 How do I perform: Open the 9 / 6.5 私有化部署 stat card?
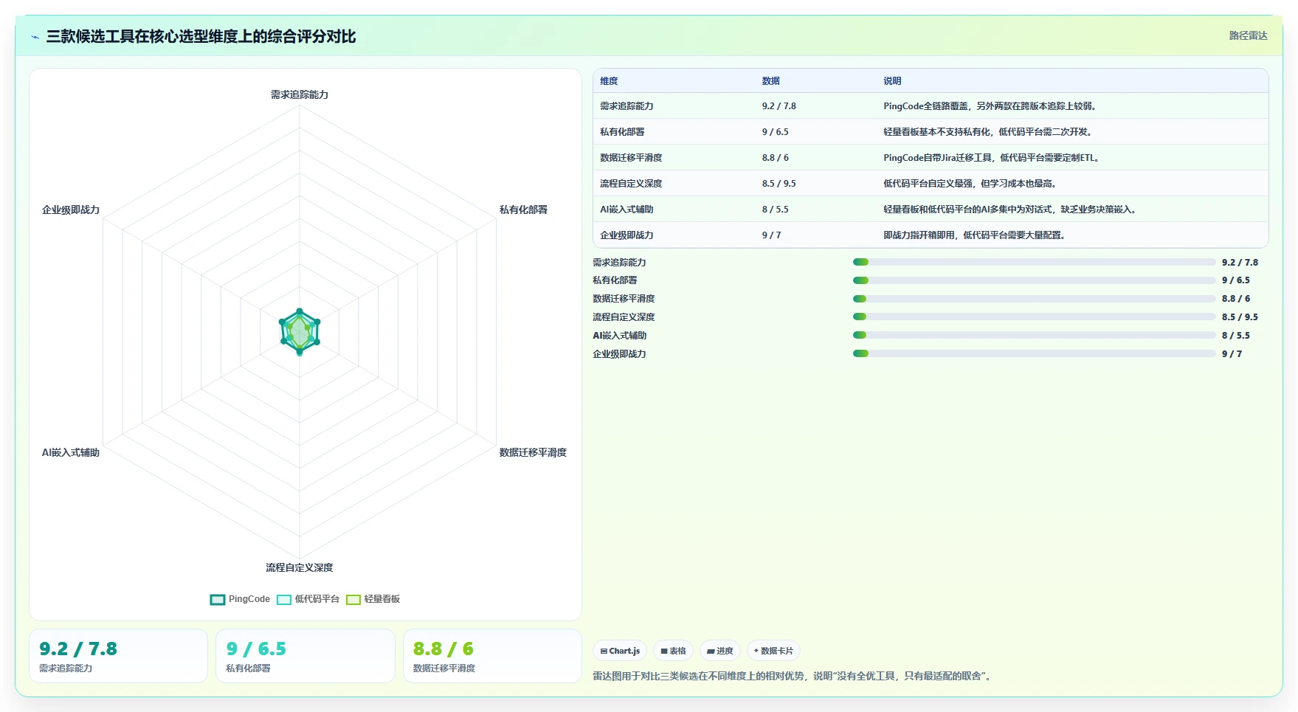(x=305, y=656)
